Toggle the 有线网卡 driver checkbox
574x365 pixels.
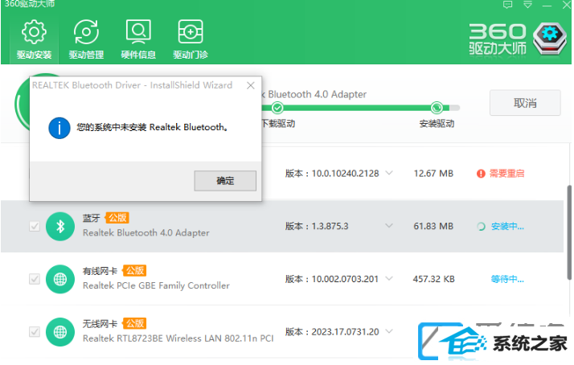(35, 279)
